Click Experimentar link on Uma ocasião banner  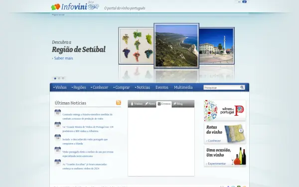[216, 164]
